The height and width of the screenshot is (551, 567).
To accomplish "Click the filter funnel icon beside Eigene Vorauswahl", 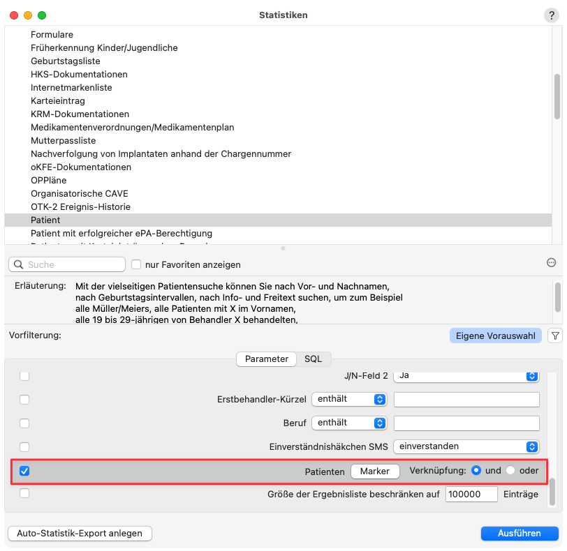I will (x=555, y=335).
